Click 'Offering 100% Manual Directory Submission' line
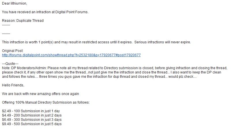Viewport: 233px width, 130px height. pyautogui.click(x=46, y=102)
